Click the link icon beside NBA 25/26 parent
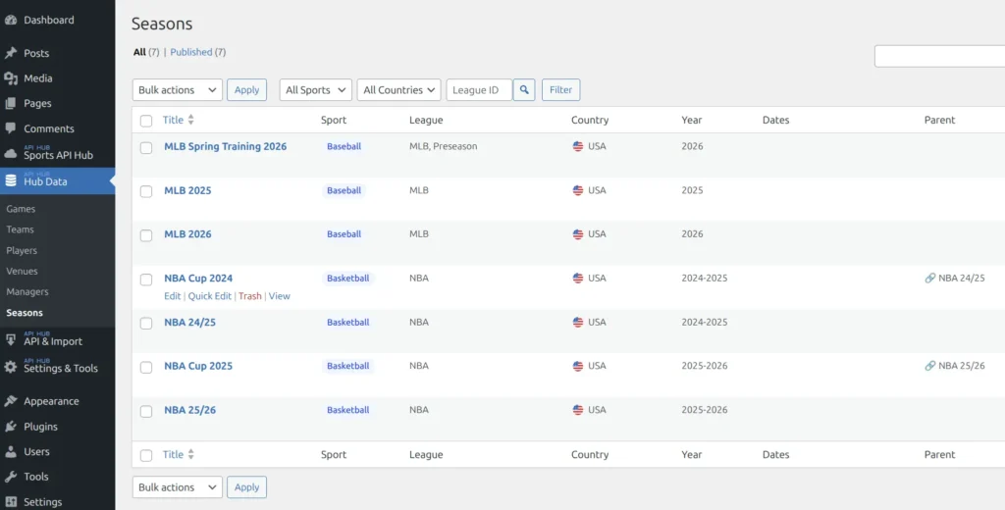 [x=930, y=366]
